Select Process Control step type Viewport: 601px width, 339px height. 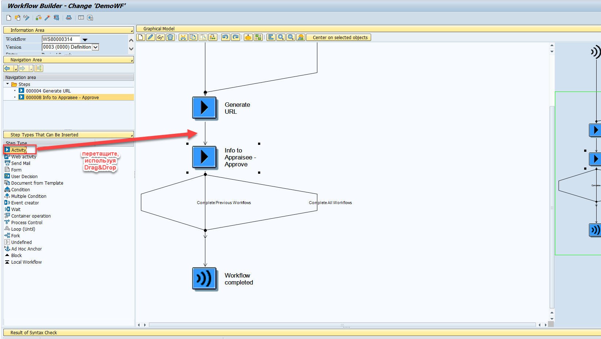click(27, 222)
